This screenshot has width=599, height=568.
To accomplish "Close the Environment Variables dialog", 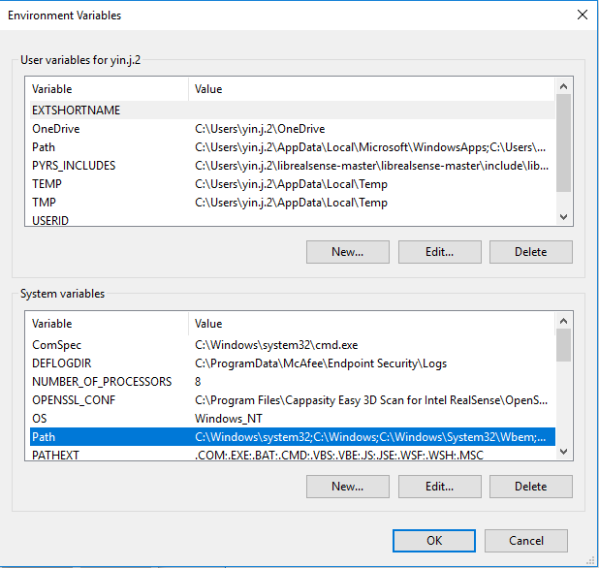I will (583, 15).
